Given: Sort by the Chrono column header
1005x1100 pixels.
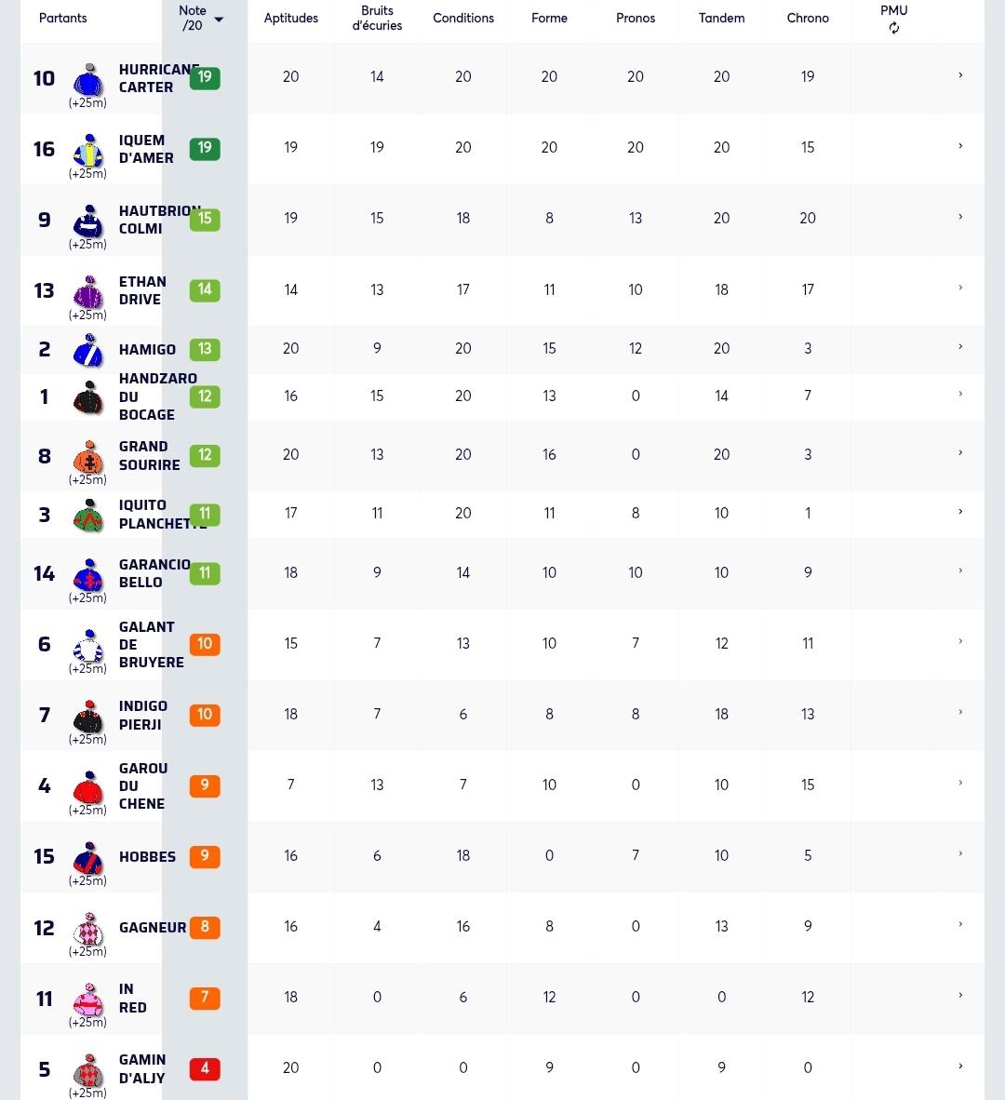Looking at the screenshot, I should pyautogui.click(x=808, y=19).
